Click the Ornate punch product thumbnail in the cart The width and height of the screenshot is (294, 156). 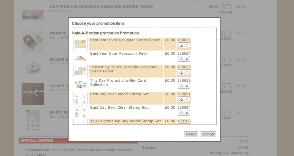[33, 41]
